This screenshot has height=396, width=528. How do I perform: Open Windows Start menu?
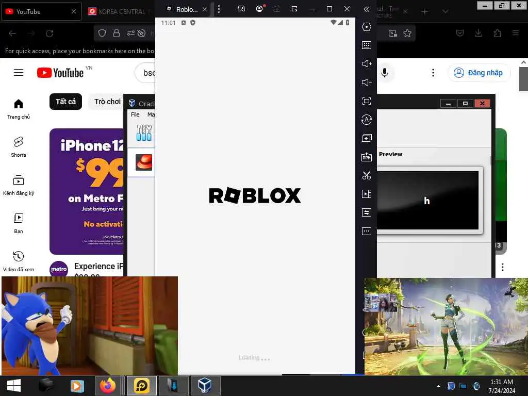tap(14, 386)
